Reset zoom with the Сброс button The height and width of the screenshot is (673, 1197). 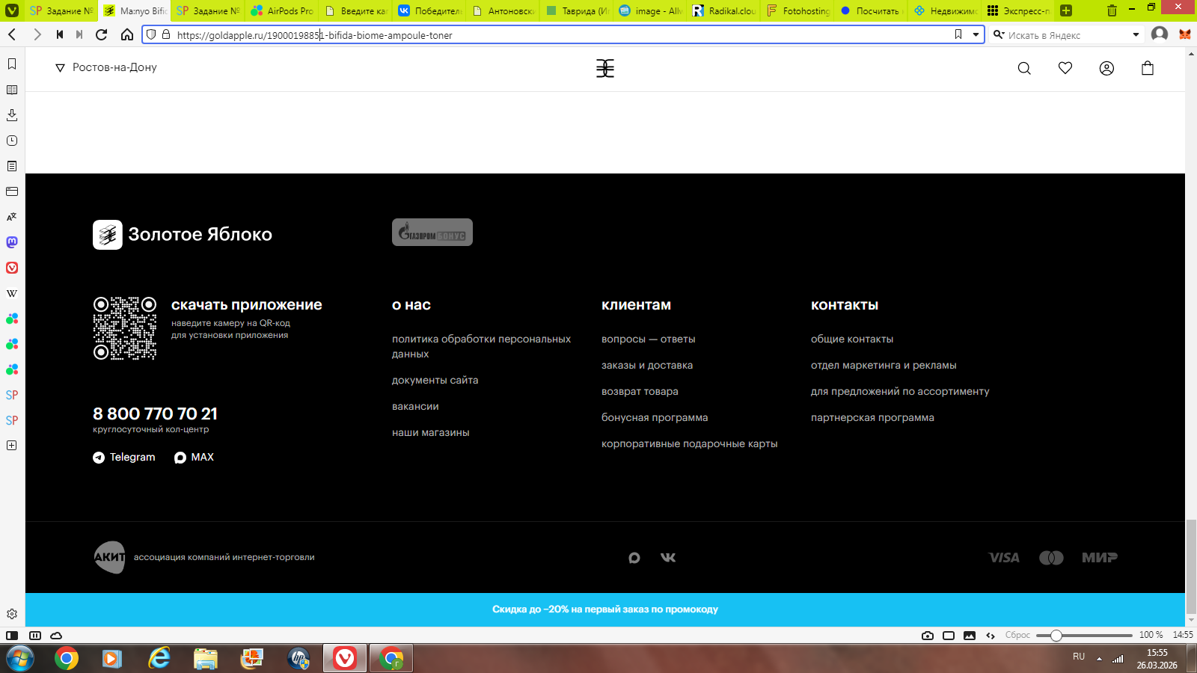(1017, 636)
